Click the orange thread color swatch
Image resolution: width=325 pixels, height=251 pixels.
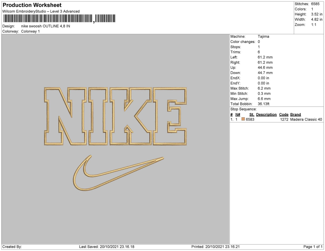243,119
